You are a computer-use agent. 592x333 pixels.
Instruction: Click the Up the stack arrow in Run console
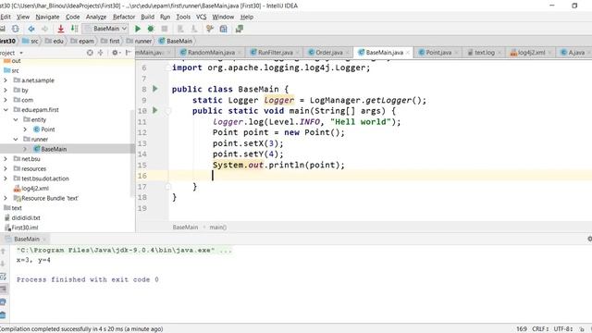pos(3,251)
